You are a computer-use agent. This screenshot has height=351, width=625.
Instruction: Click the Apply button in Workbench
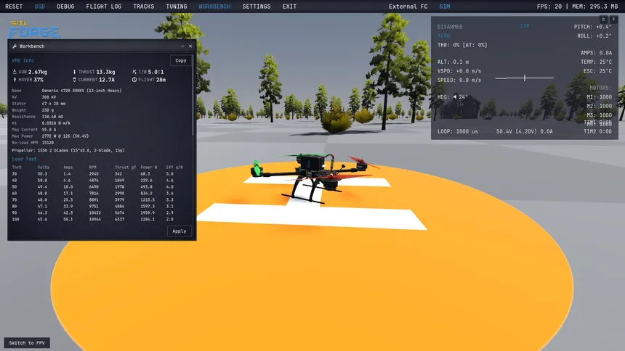coord(180,231)
